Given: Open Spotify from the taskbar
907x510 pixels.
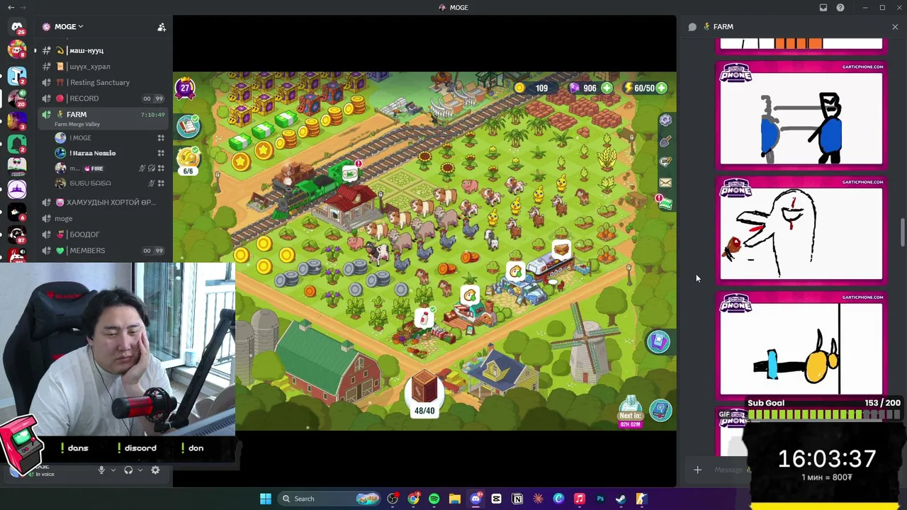Looking at the screenshot, I should [x=434, y=499].
